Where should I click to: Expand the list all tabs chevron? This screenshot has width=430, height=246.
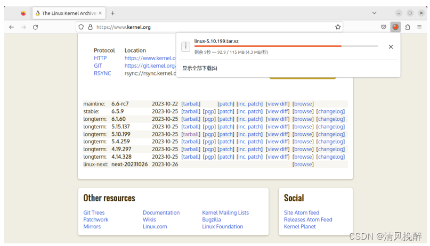375,13
